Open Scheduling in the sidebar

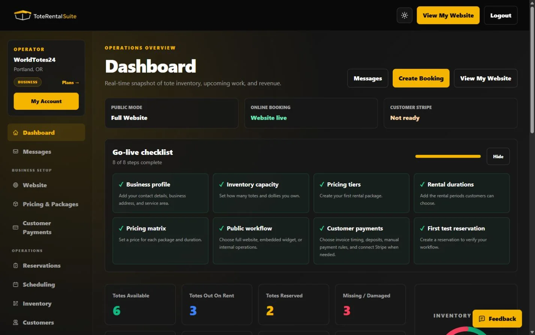46,285
